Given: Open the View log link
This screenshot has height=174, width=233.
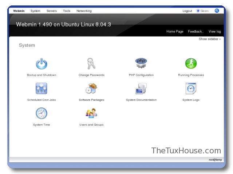Looking at the screenshot, I should 214,32.
